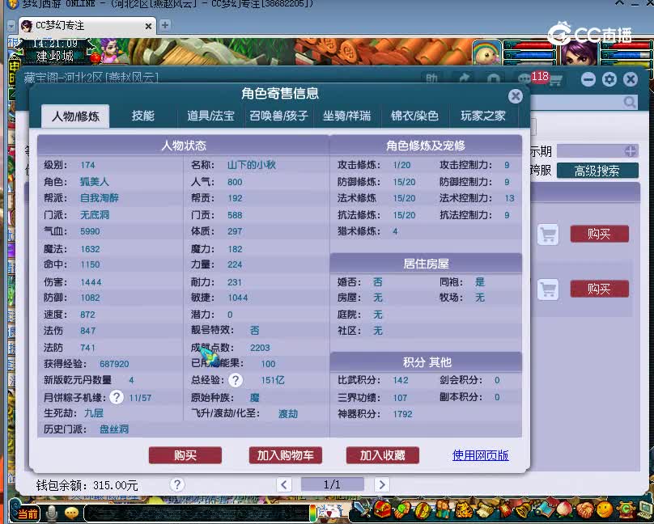Screen dimensions: 654x524
Task: Open the tab list dropdown arrow
Action: click(11, 25)
